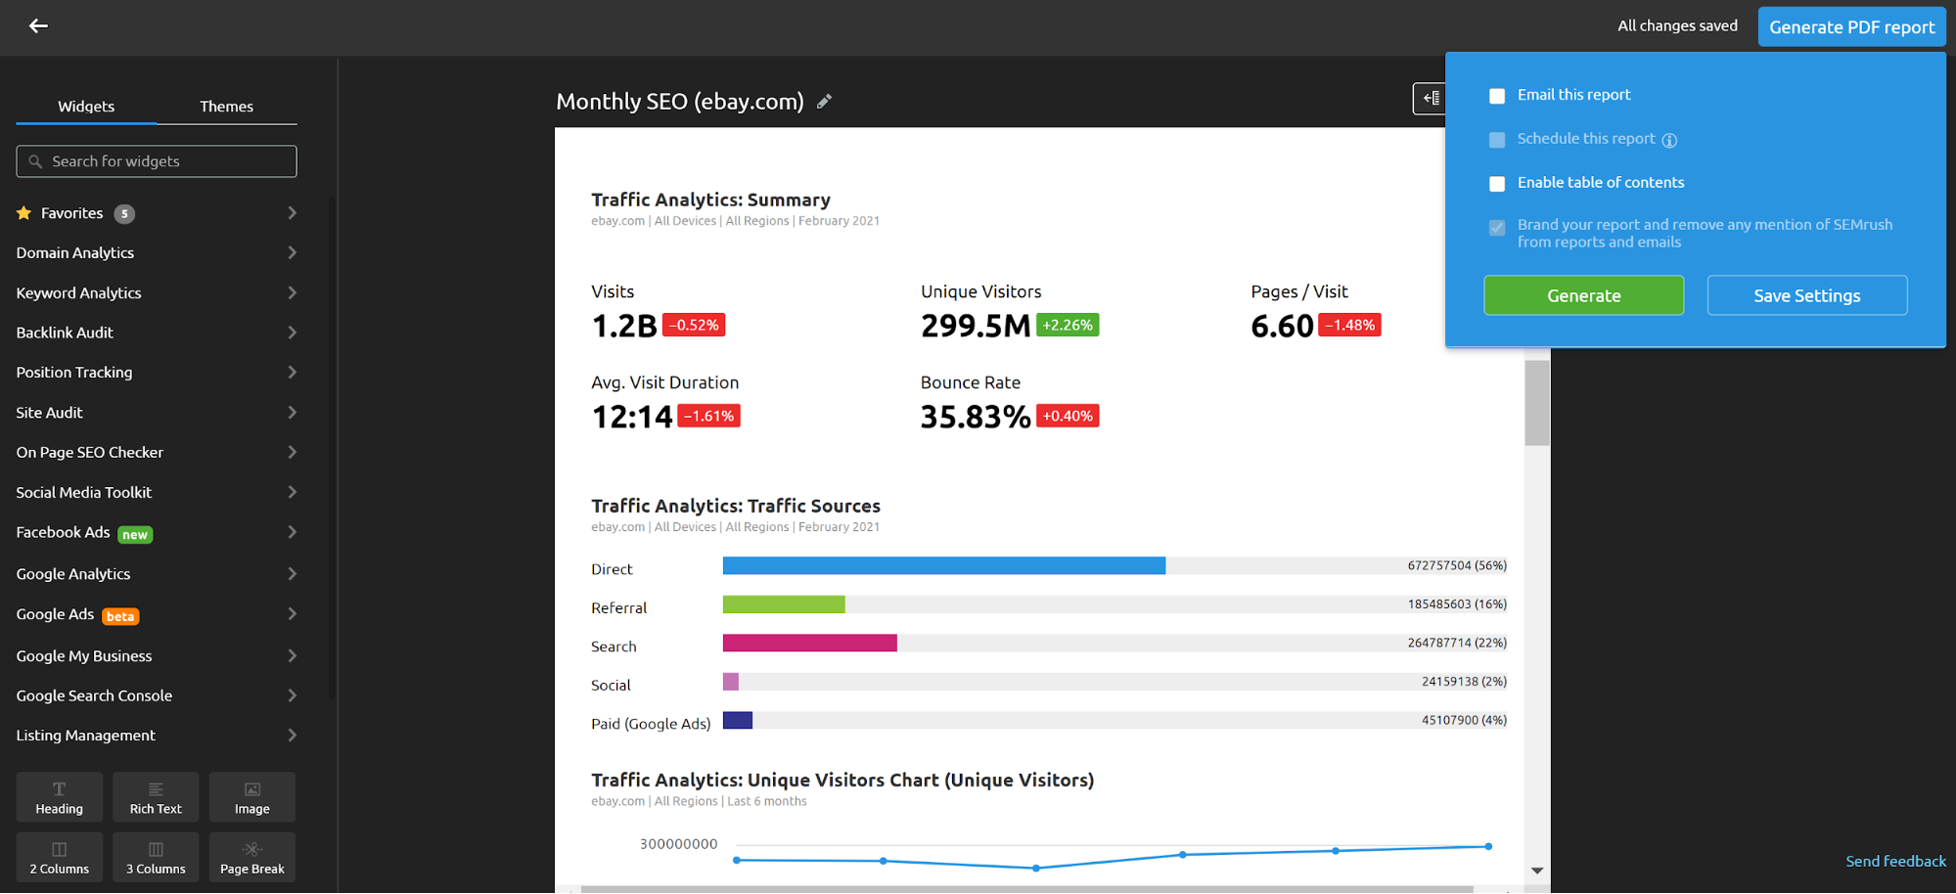Switch to the Themes tab

[226, 106]
